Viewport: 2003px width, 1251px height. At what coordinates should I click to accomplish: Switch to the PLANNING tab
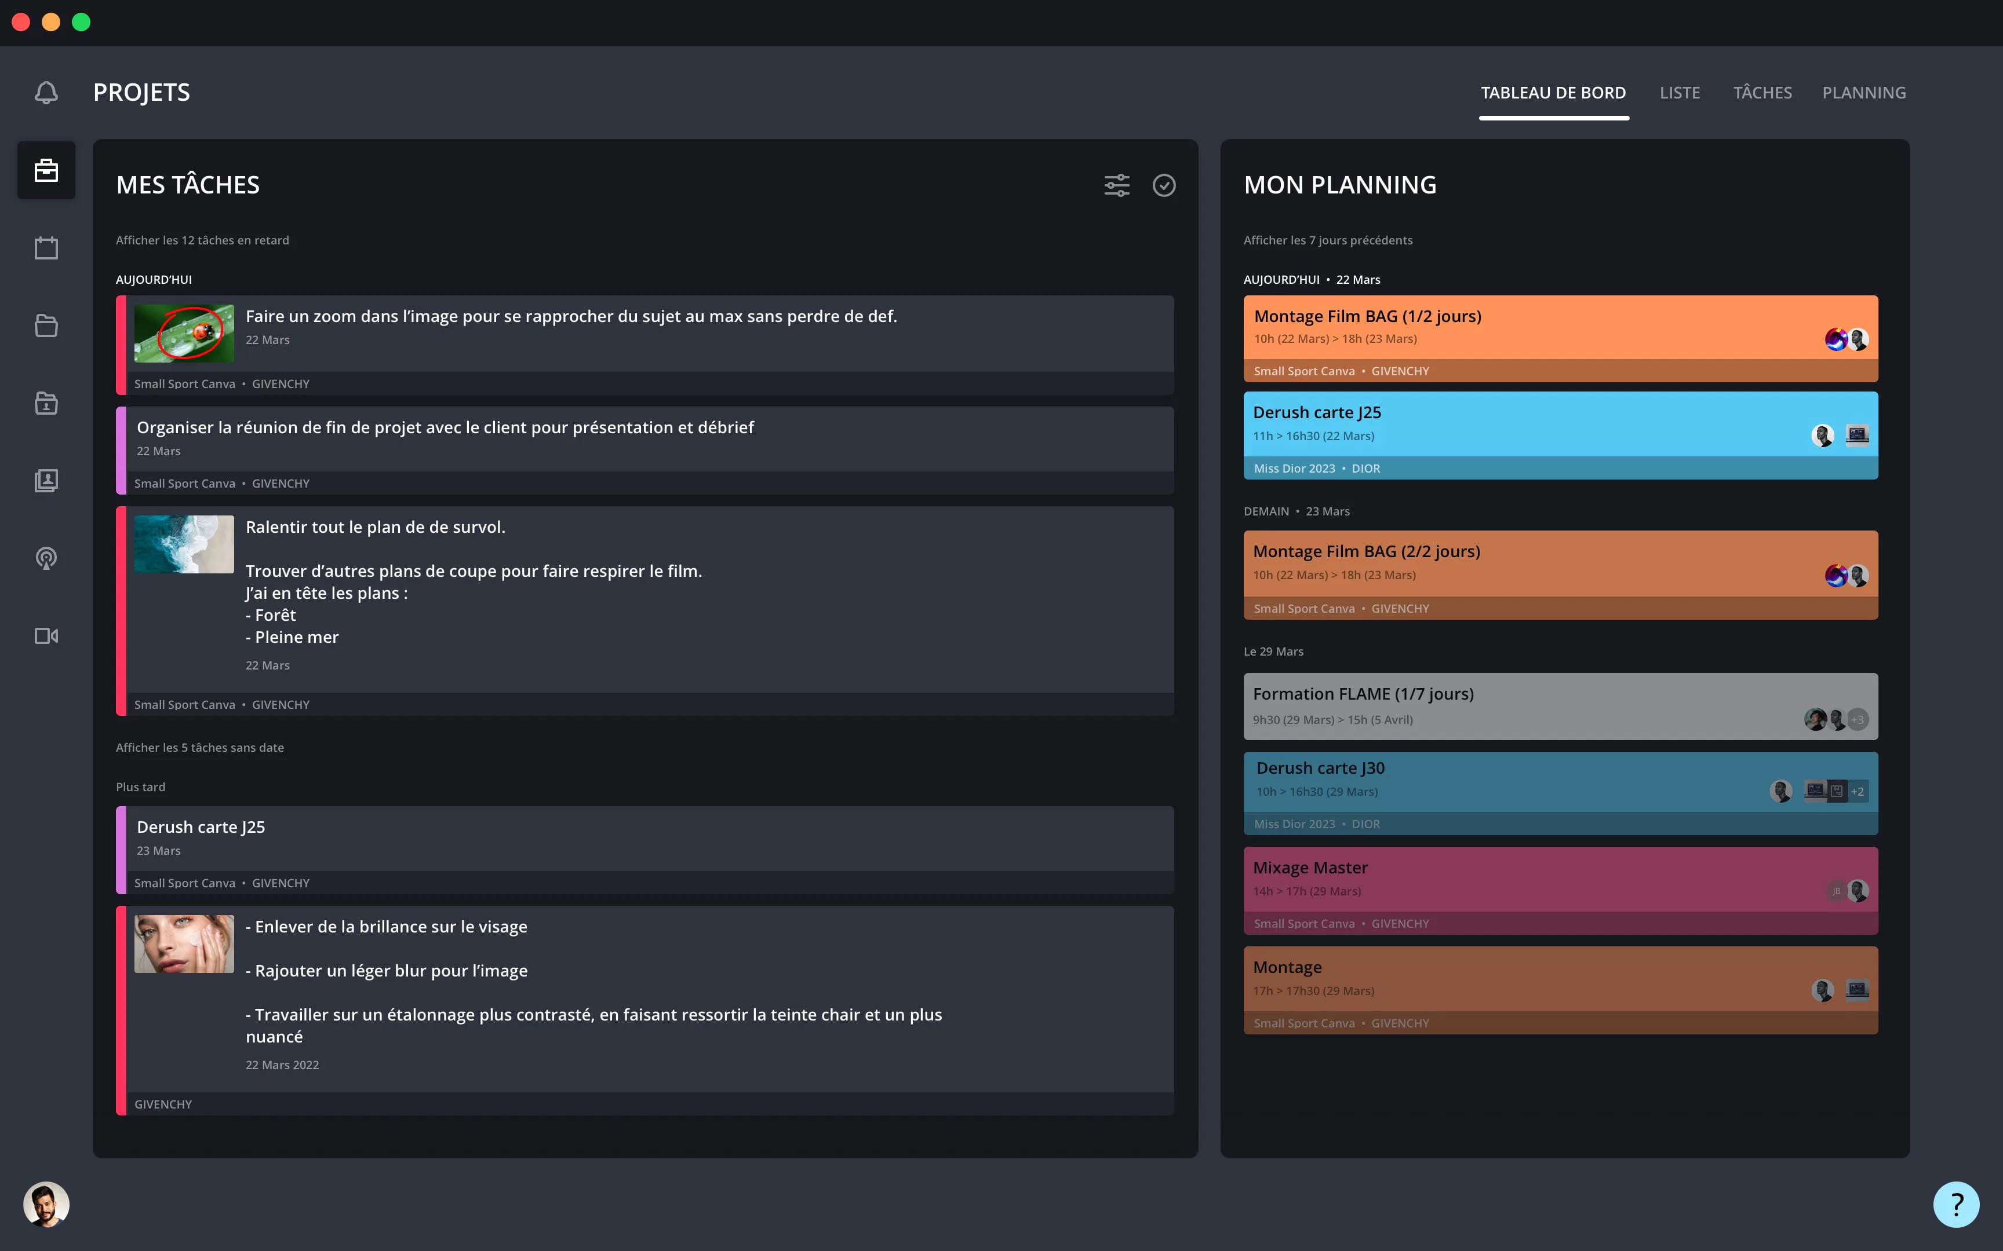pos(1864,93)
